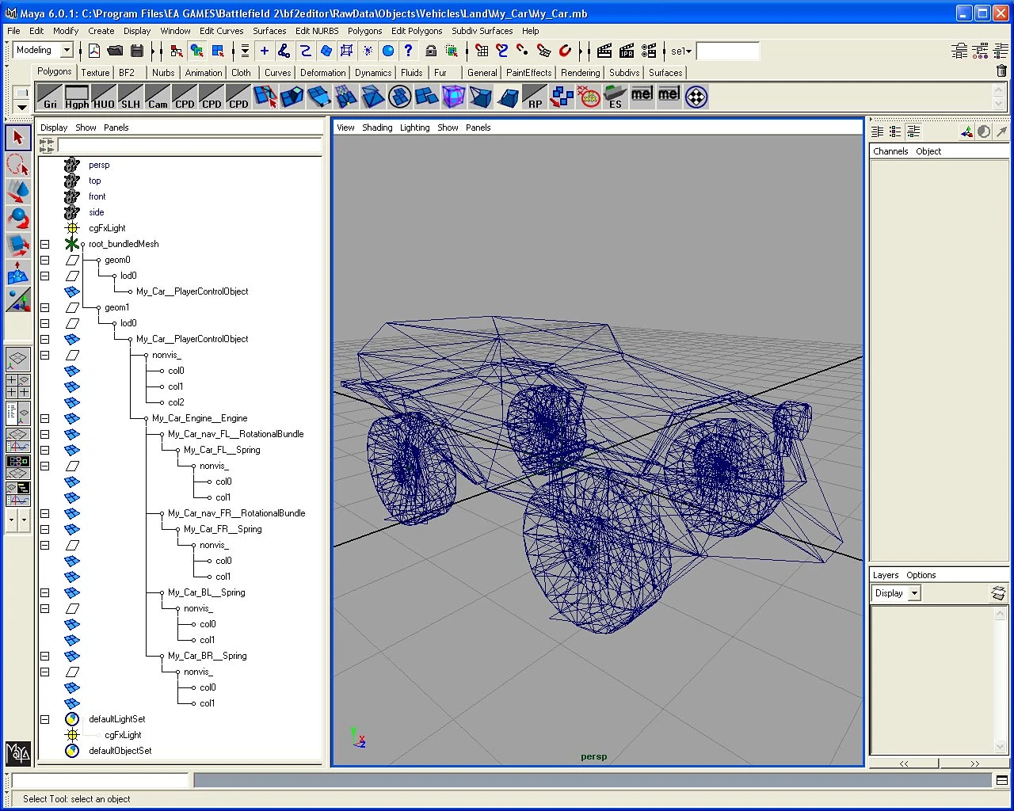
Task: Activate the Lasso selection tool
Action: [18, 165]
